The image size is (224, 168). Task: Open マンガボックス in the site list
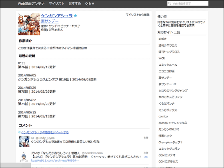168,110
